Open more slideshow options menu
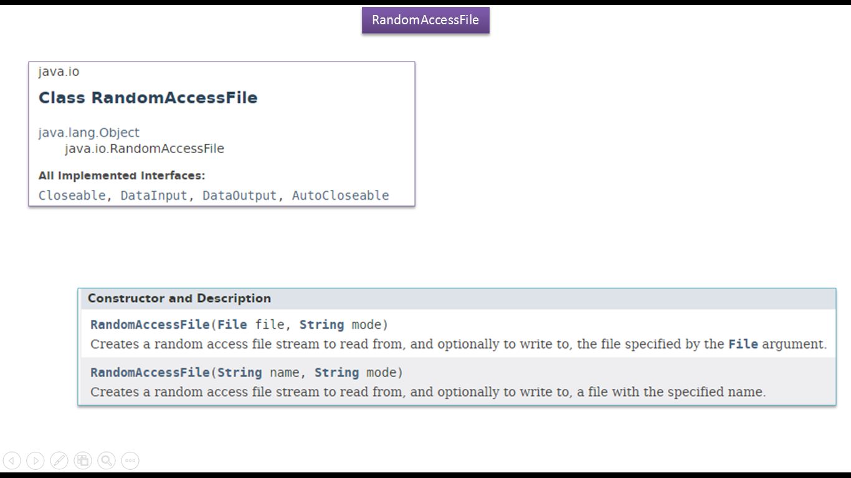The height and width of the screenshot is (478, 851). [x=130, y=461]
